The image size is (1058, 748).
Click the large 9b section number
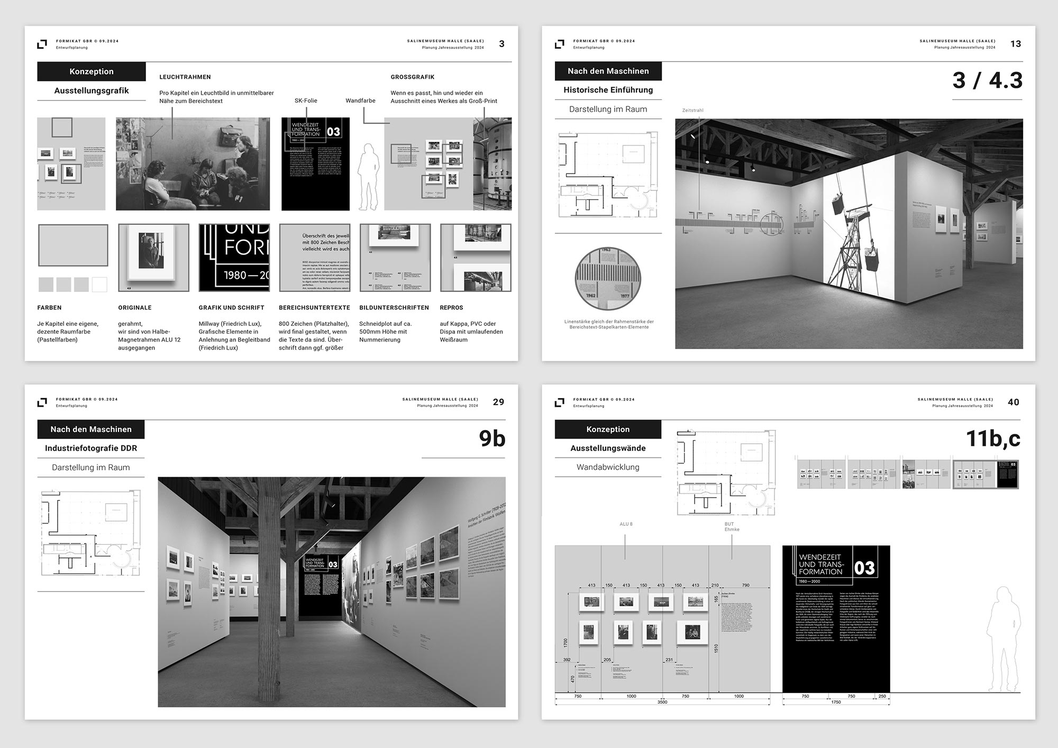pos(491,439)
